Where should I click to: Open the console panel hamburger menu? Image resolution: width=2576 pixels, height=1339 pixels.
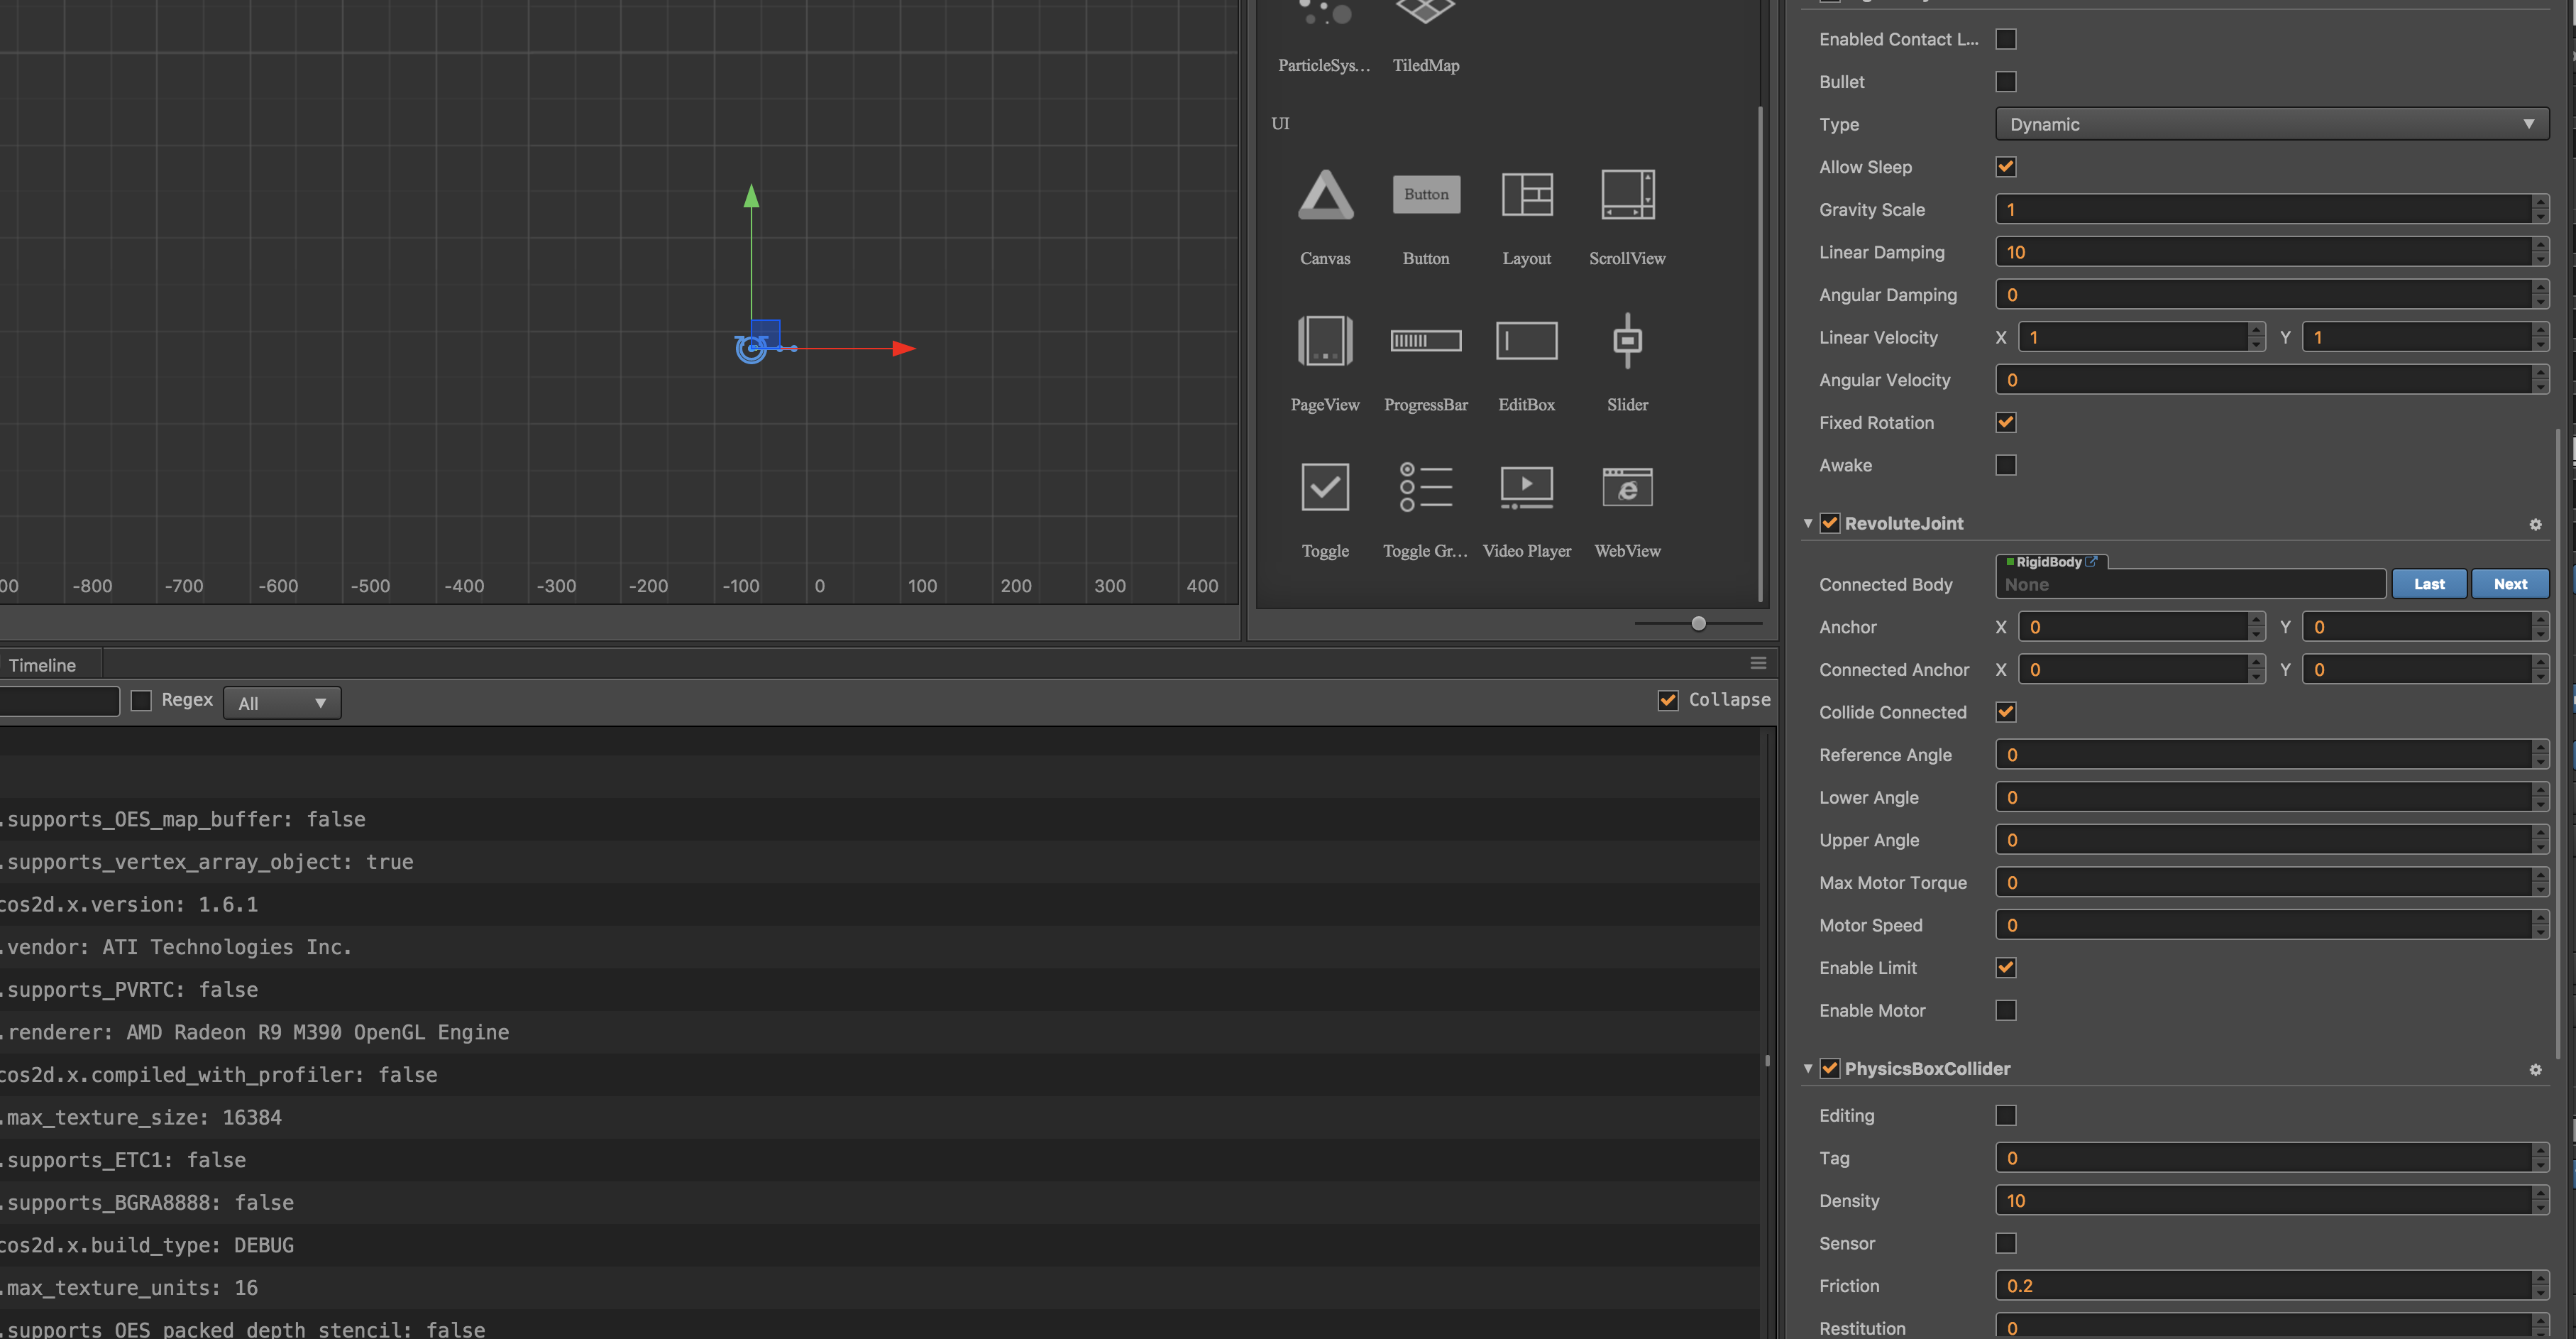tap(1758, 664)
